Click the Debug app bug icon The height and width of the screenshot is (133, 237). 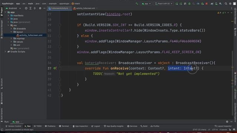point(189,4)
